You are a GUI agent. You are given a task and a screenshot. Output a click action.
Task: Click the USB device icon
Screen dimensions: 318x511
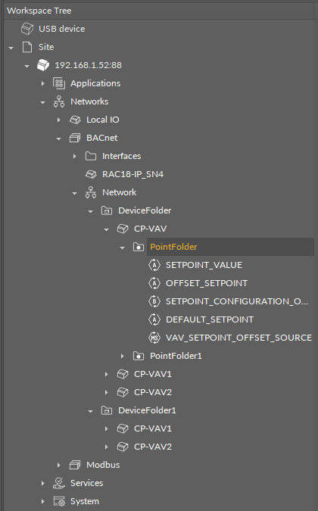coord(27,29)
